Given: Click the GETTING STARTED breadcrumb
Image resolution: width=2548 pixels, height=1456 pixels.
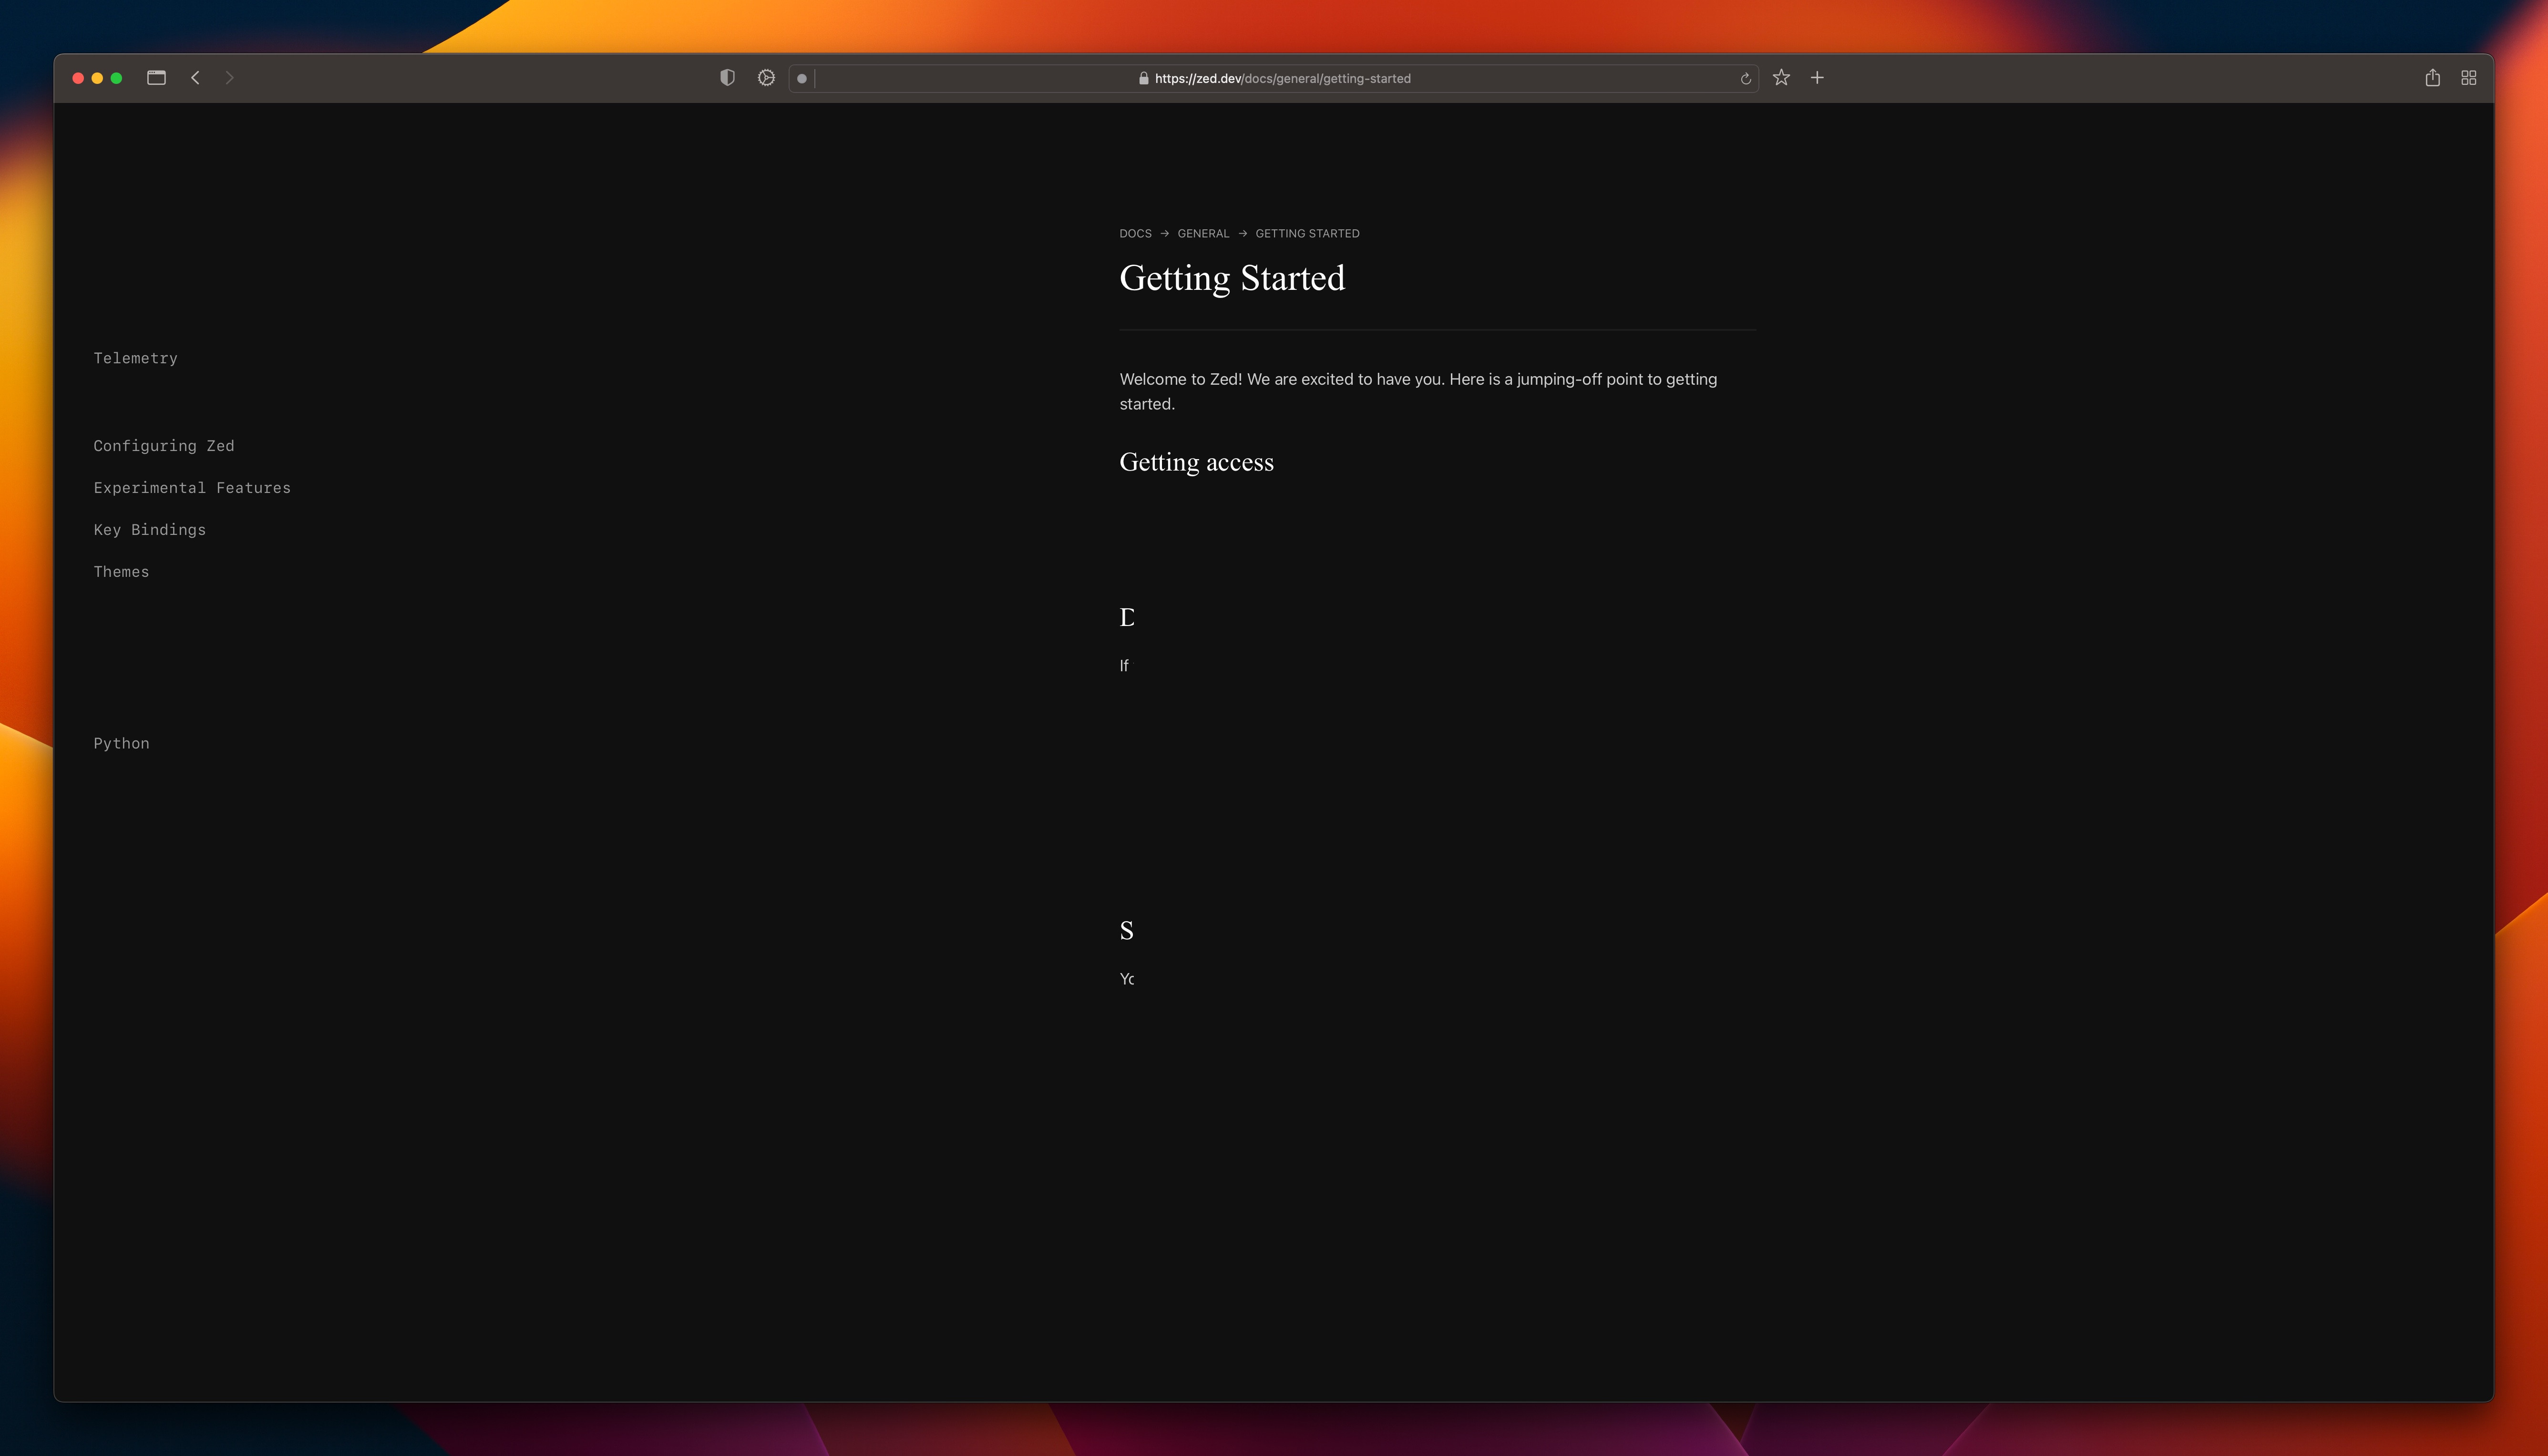Looking at the screenshot, I should (1307, 234).
